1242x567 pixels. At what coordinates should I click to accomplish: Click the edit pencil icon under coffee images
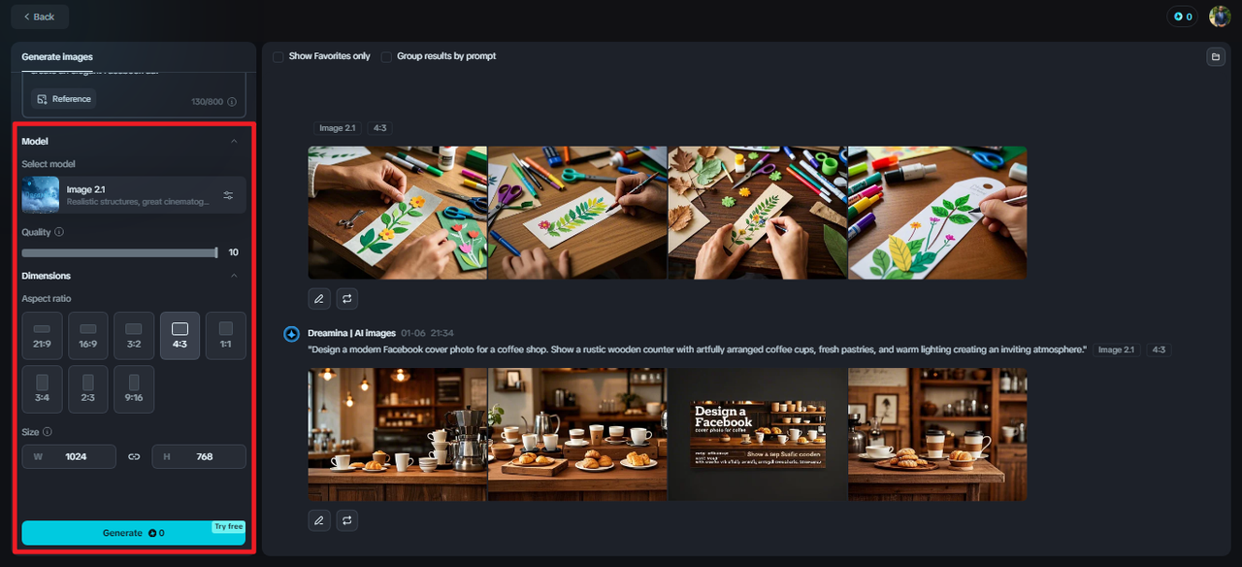[x=318, y=520]
